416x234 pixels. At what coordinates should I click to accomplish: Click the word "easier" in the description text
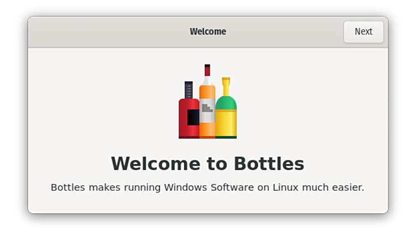[347, 188]
